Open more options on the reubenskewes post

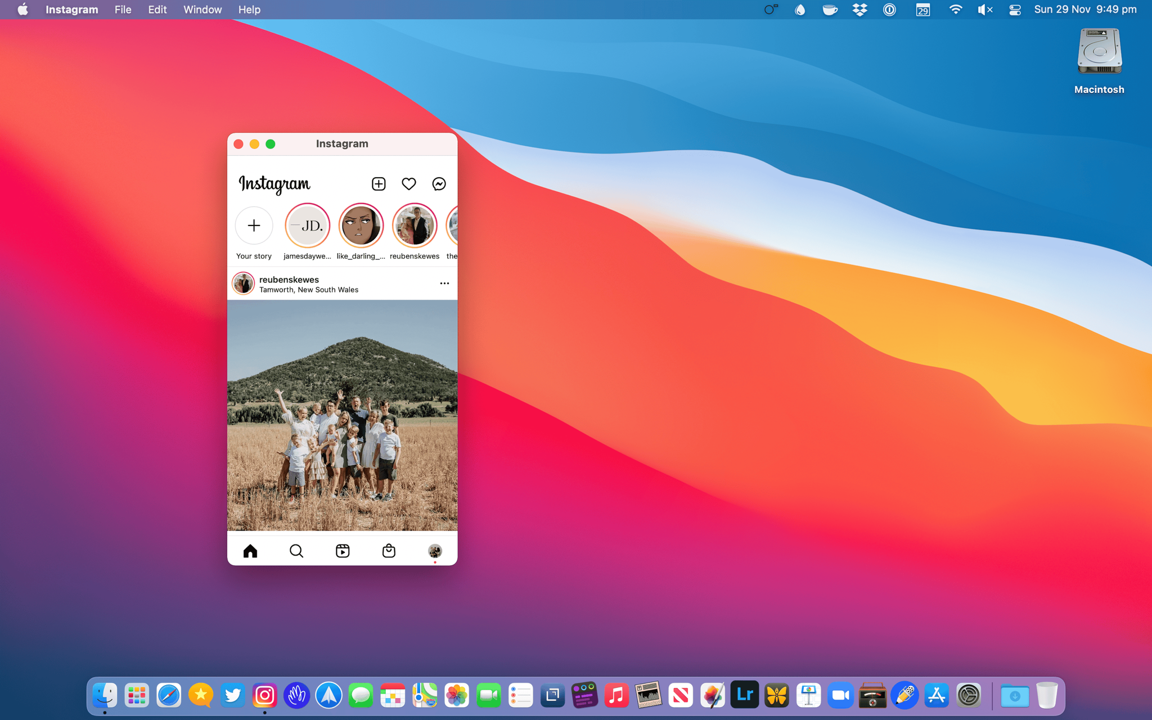(x=444, y=283)
